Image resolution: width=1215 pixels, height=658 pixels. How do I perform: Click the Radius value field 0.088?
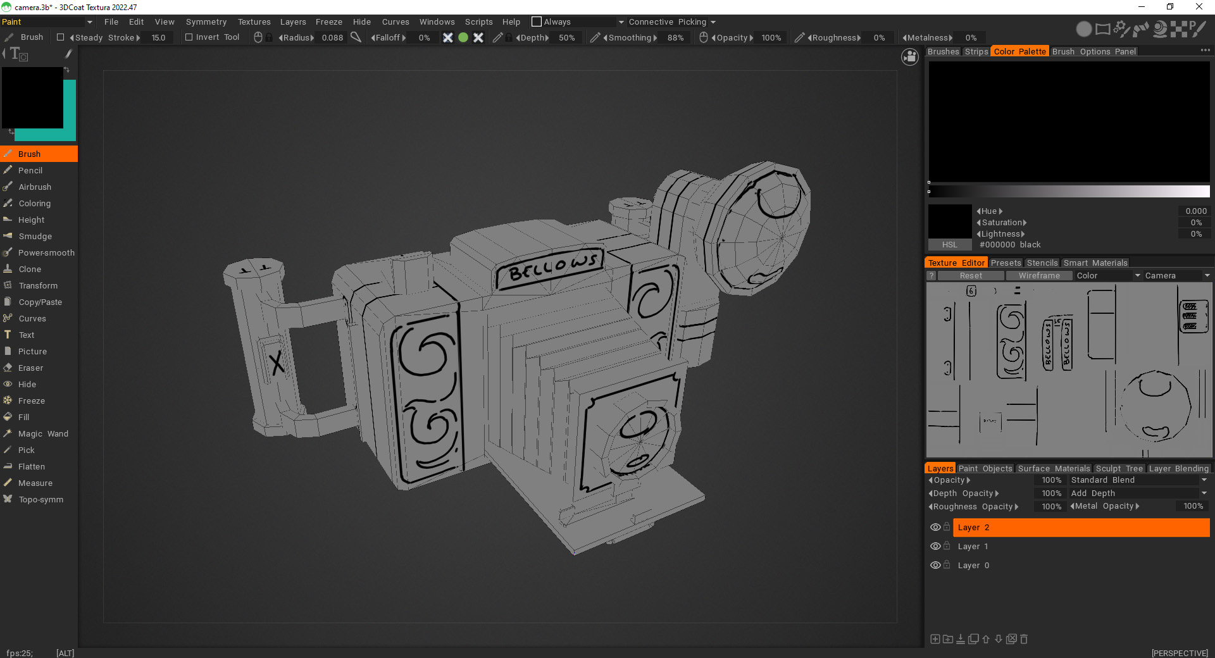click(332, 37)
